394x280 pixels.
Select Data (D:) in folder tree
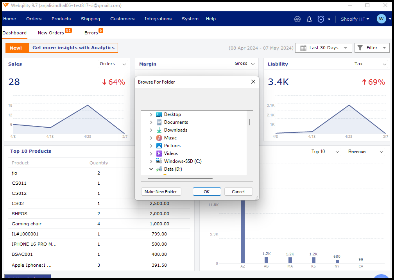[173, 169]
